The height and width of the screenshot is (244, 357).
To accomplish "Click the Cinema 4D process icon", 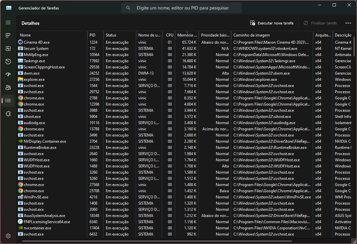I will point(21,42).
